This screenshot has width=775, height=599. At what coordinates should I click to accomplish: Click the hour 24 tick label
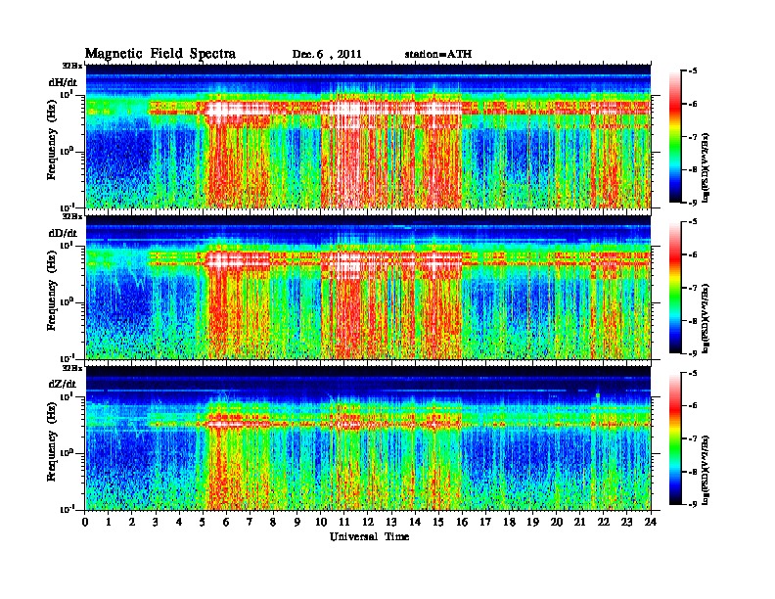tap(651, 522)
